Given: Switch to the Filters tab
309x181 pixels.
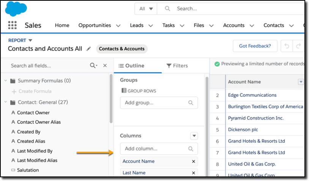Looking at the screenshot, I should [177, 66].
